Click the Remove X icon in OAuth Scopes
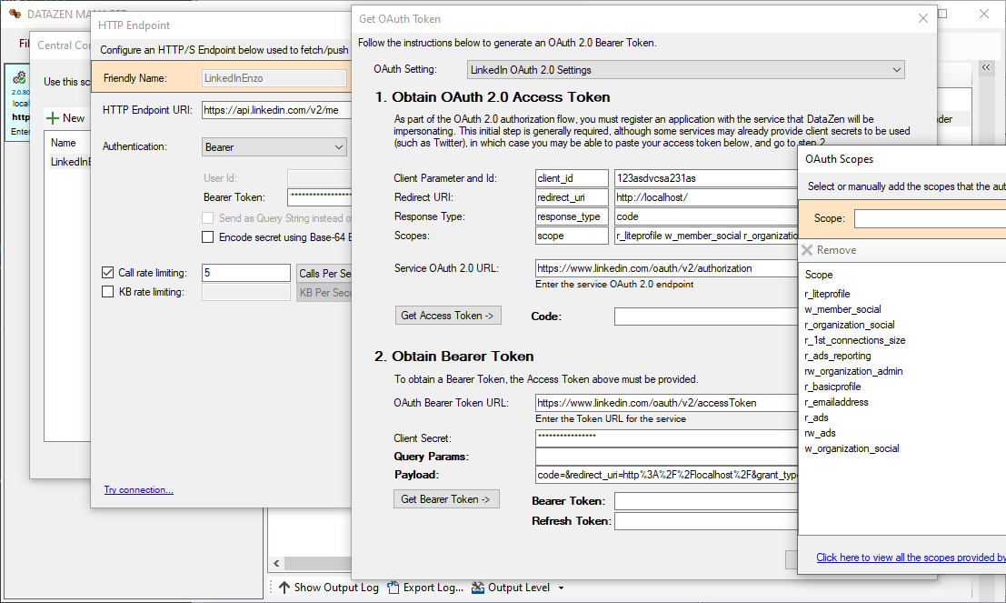 coord(807,250)
